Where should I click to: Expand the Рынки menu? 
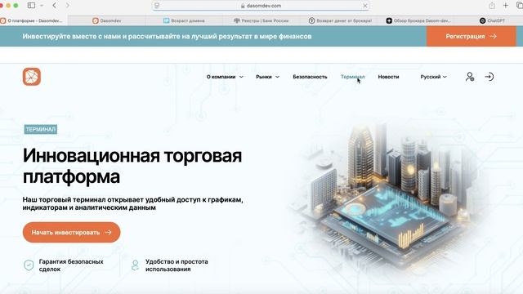pyautogui.click(x=267, y=77)
